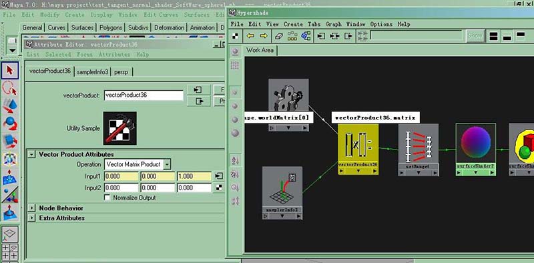The height and width of the screenshot is (263, 534).
Task: Go to next graph in Hypershade
Action: tap(263, 36)
